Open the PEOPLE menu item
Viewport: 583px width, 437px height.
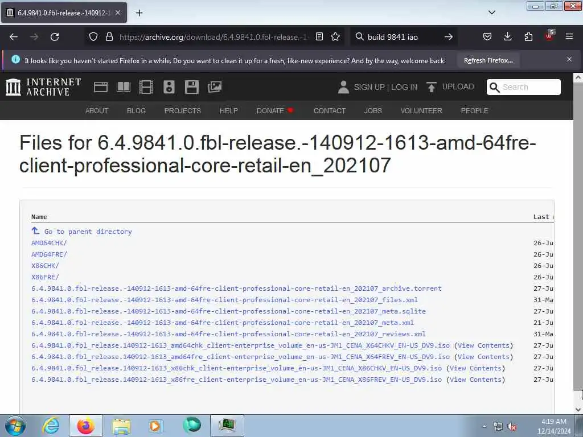[474, 111]
